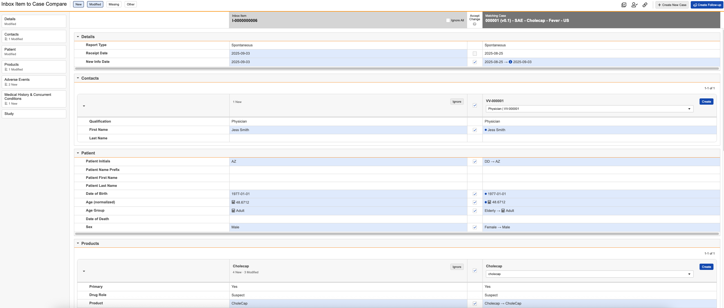Click the blue info icon in New Info Date
Viewport: 724px width, 308px height.
click(x=510, y=62)
